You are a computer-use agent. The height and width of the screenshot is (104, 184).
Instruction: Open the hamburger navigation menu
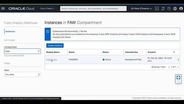point(3,8)
